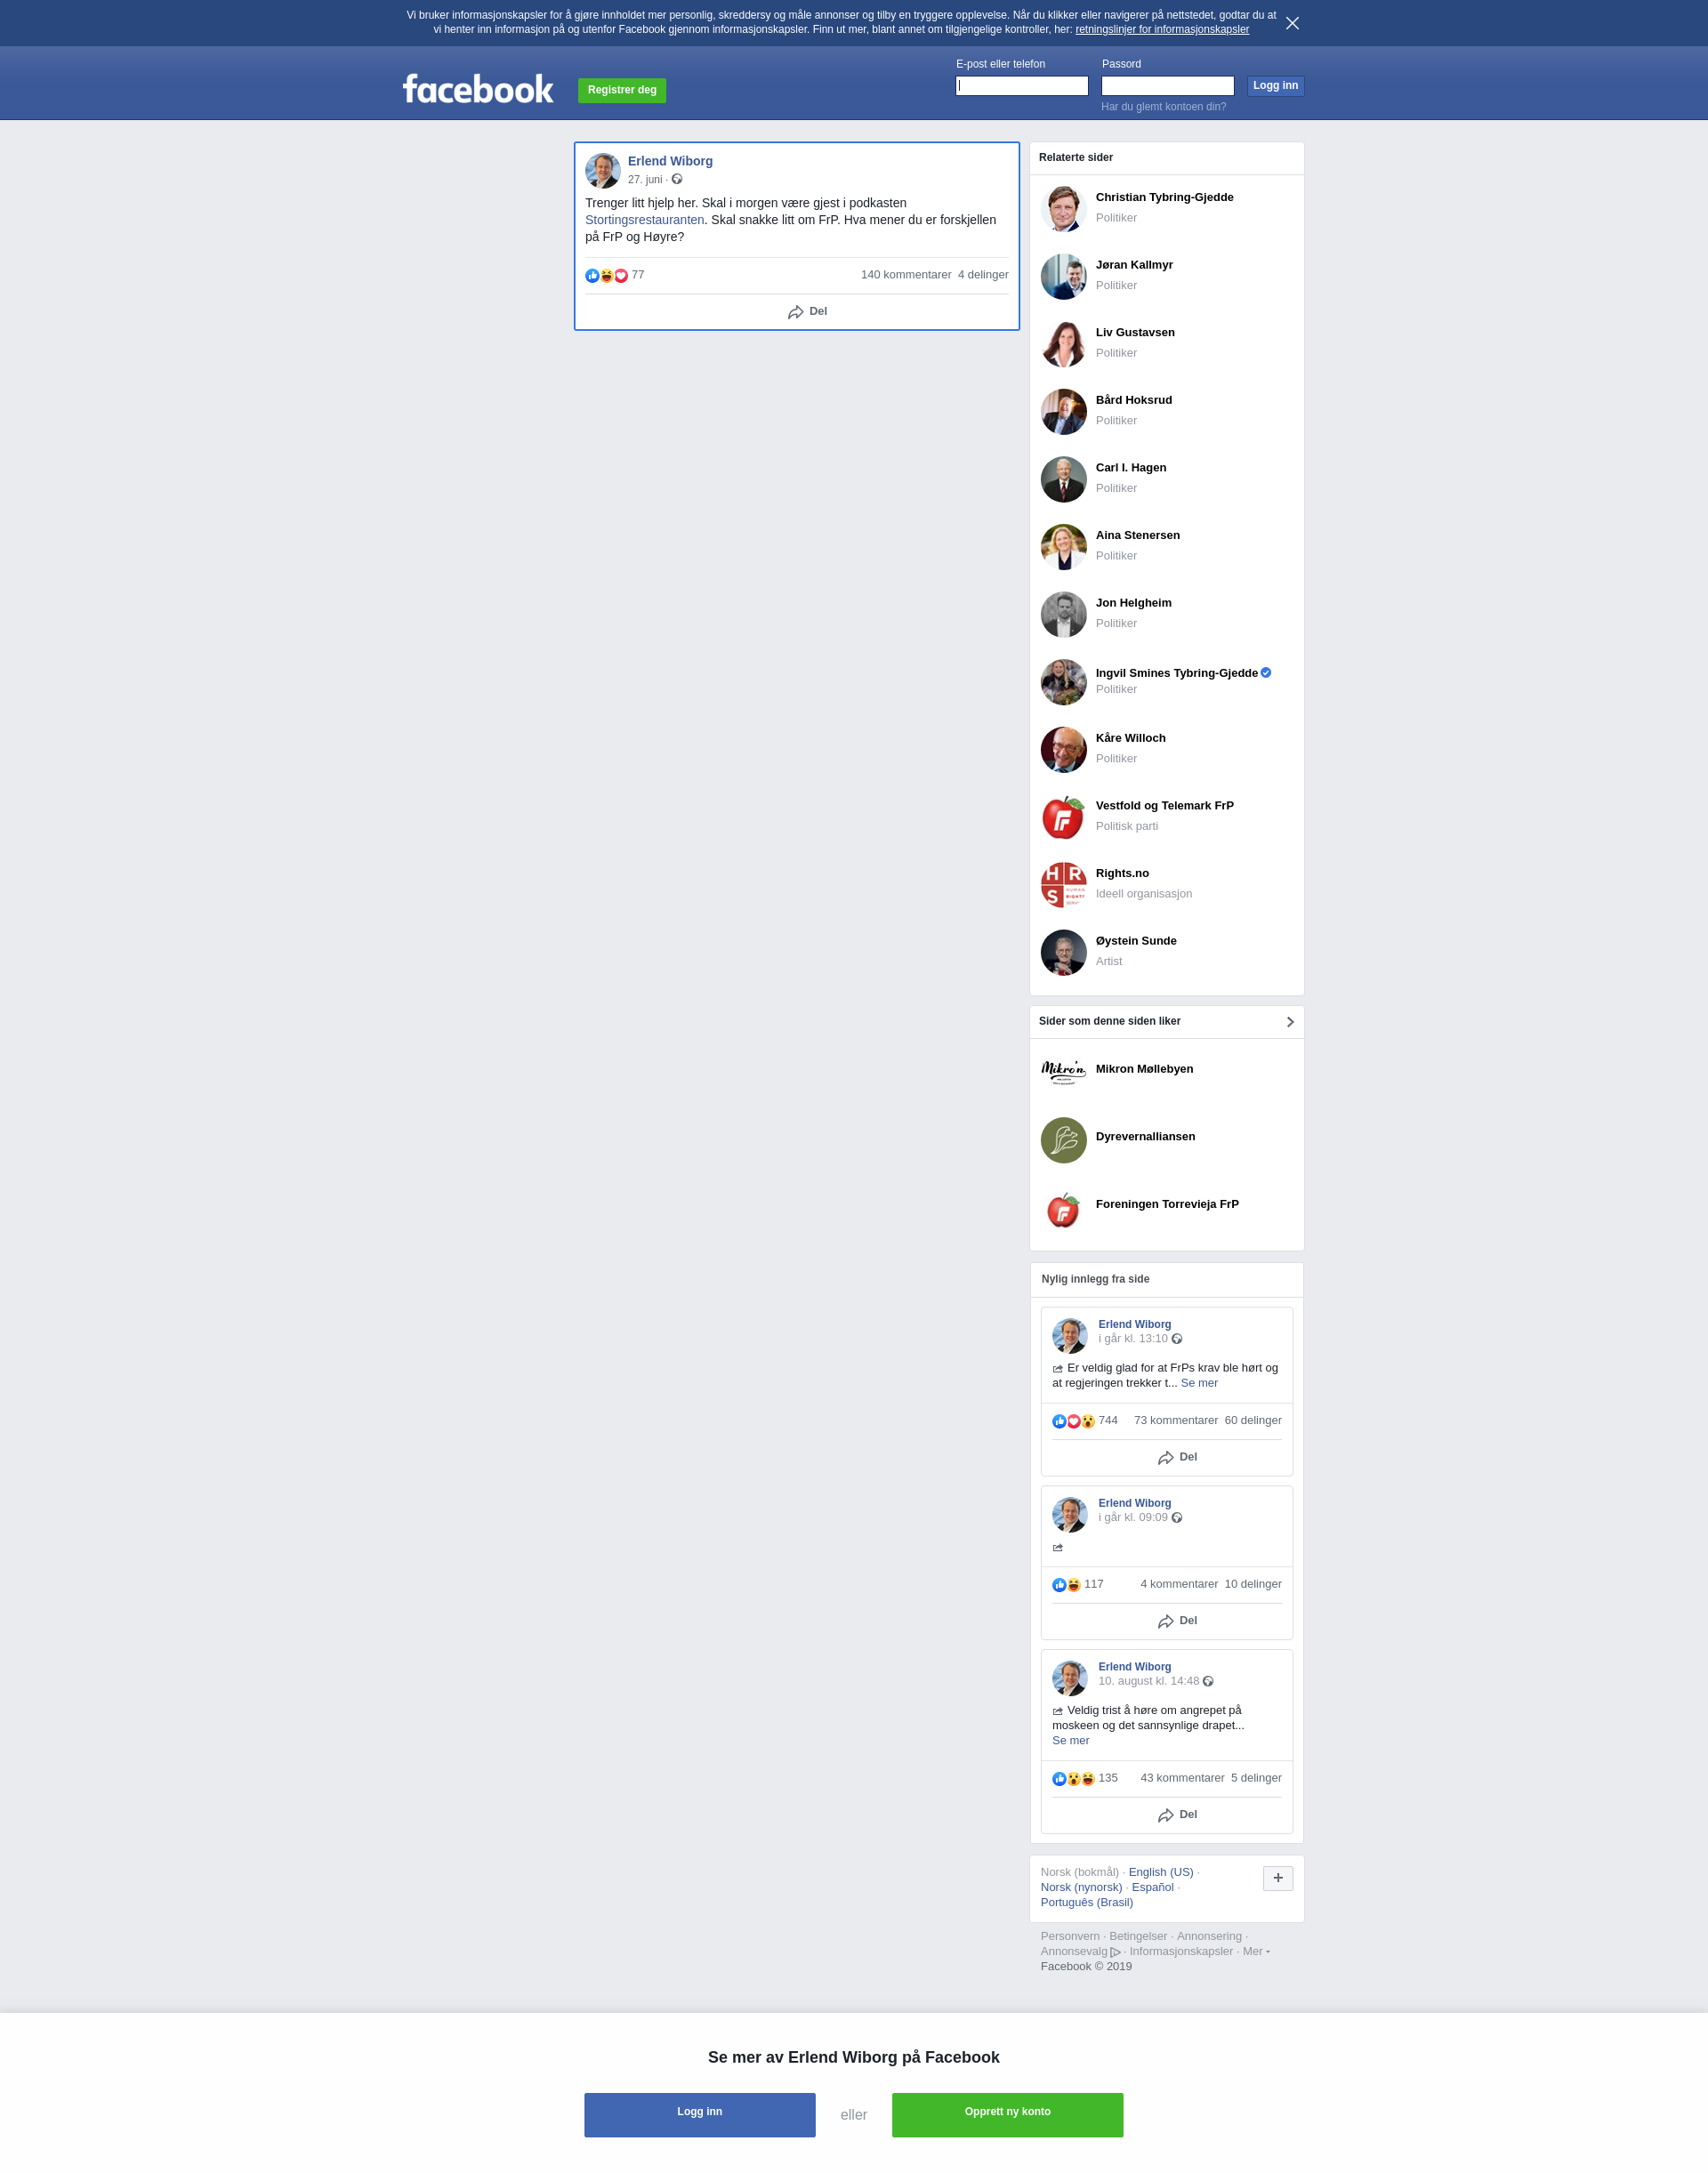Click the reaction emoji icons on main post
The width and height of the screenshot is (1708, 2173).
(x=607, y=275)
